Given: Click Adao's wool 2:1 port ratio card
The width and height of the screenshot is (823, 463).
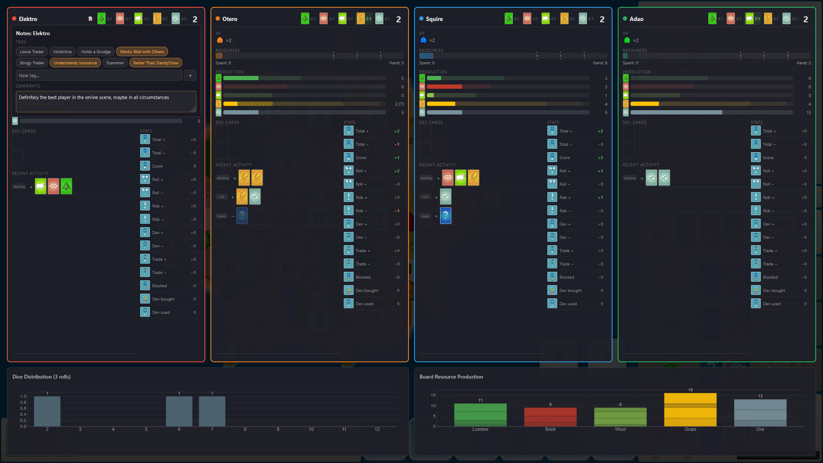Looking at the screenshot, I should point(750,18).
